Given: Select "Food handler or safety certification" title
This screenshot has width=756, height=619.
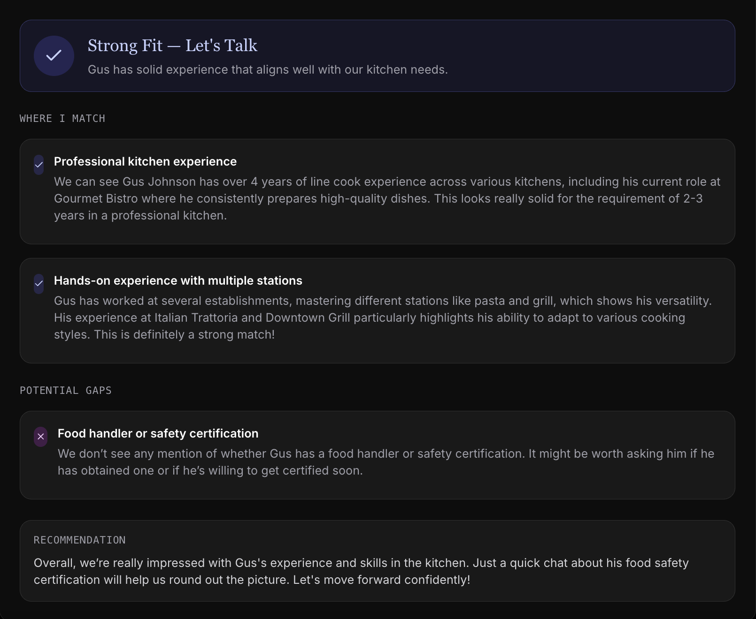Looking at the screenshot, I should pyautogui.click(x=158, y=433).
